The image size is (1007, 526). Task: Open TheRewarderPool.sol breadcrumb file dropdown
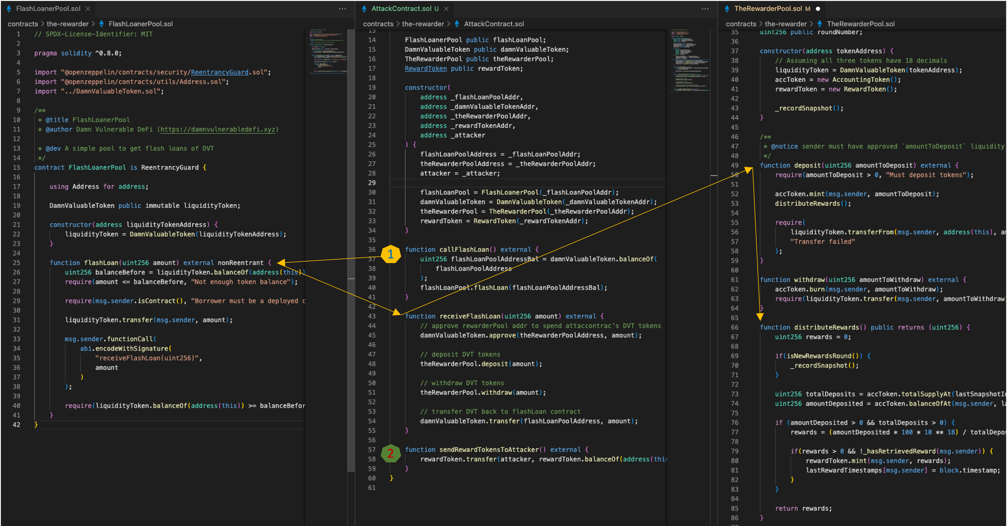860,24
